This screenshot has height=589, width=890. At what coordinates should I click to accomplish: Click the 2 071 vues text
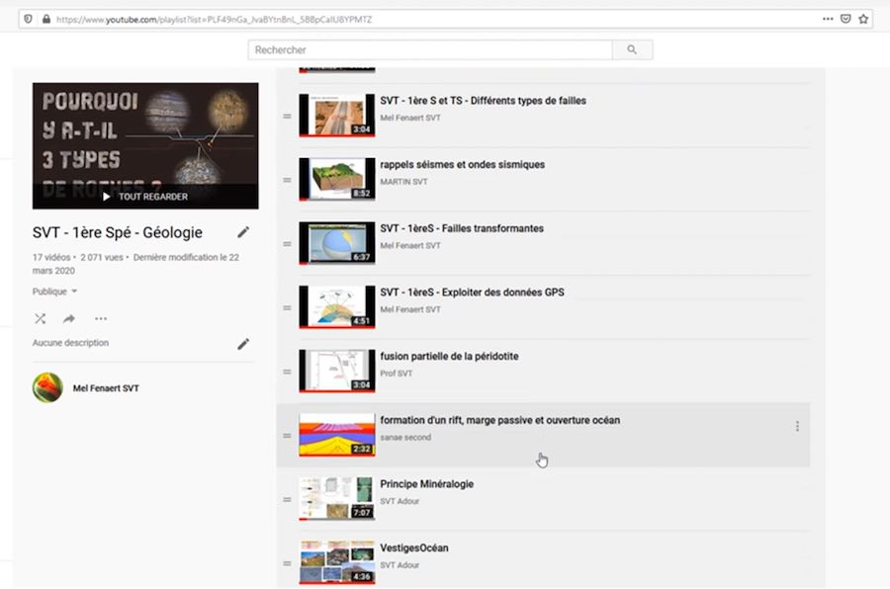(x=102, y=257)
